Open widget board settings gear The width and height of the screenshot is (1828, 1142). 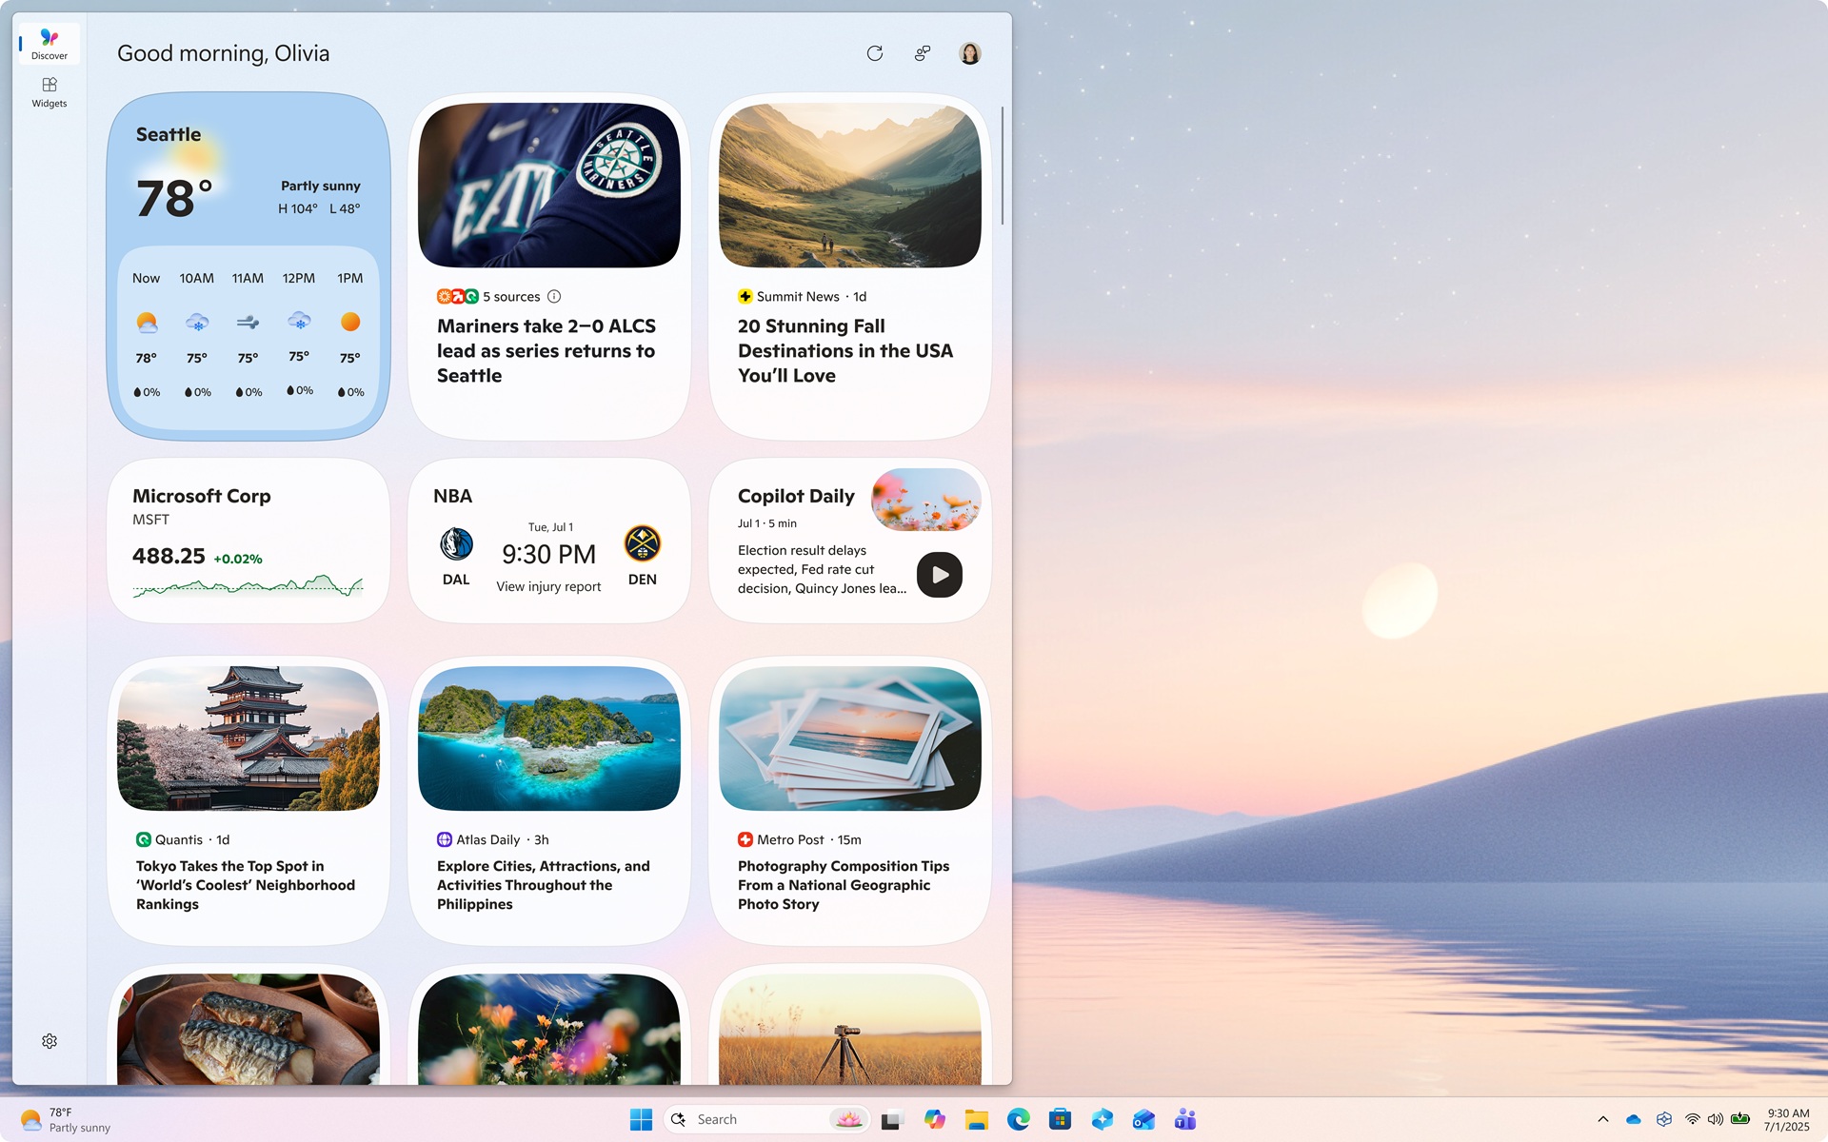(x=50, y=1040)
